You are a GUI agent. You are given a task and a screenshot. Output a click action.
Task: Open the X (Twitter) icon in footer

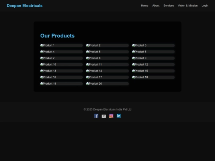[104, 116]
